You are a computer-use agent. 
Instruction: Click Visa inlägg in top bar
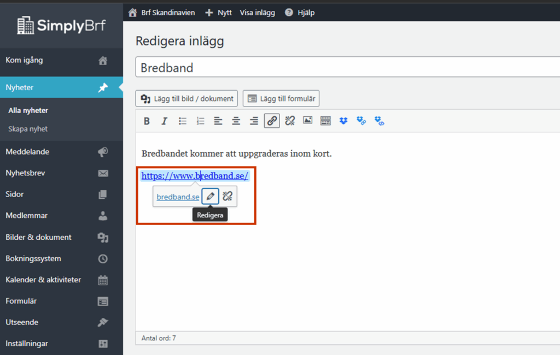click(x=257, y=13)
